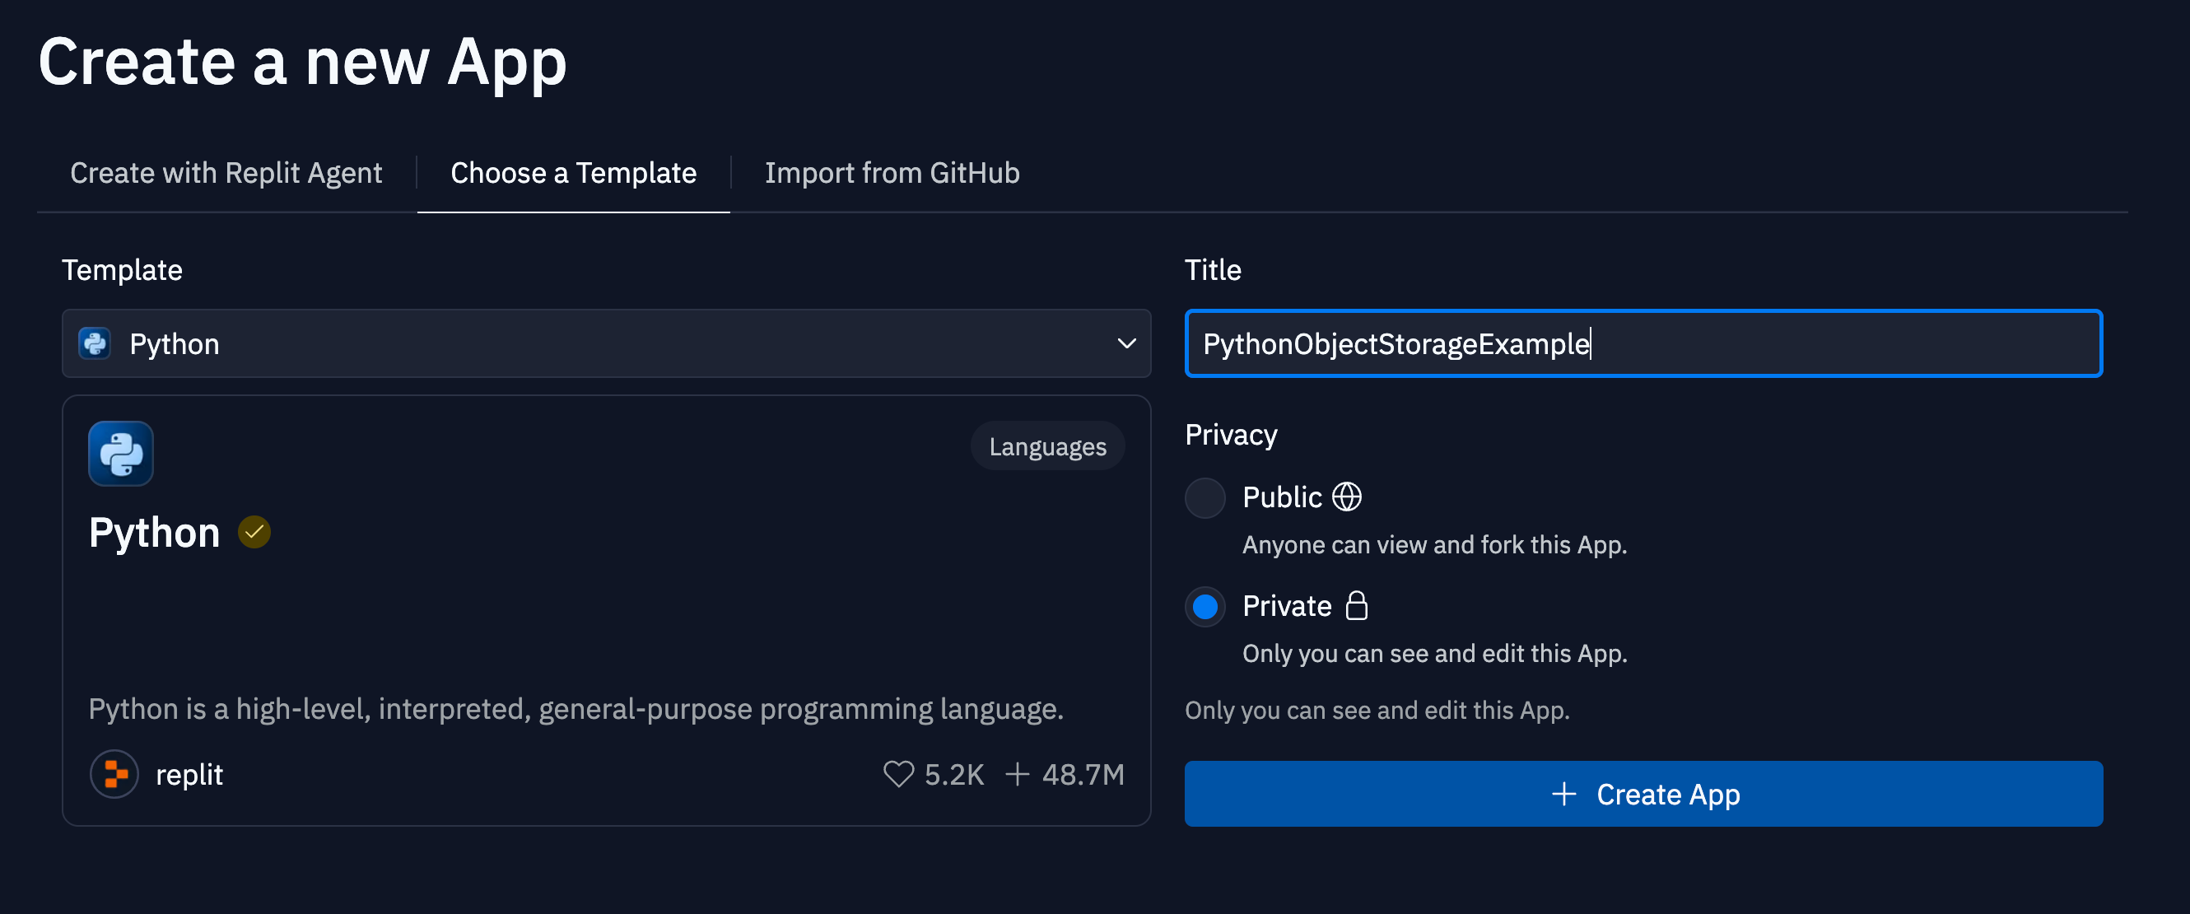Image resolution: width=2190 pixels, height=914 pixels.
Task: Click the small Python icon in Template dropdown
Action: coord(95,343)
